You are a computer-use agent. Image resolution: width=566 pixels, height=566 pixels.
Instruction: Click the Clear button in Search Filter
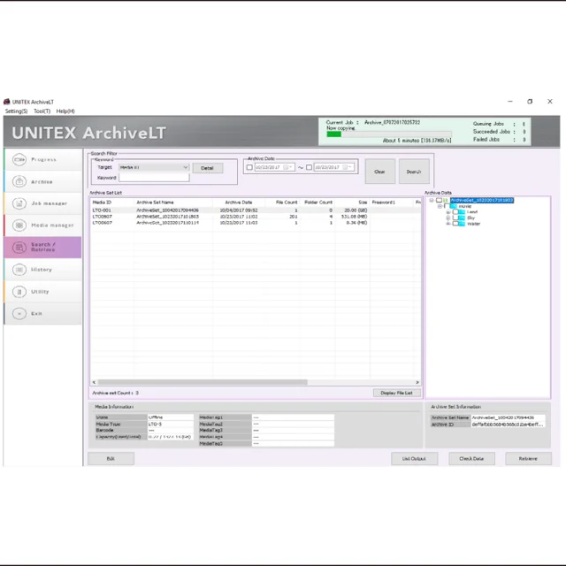click(379, 172)
